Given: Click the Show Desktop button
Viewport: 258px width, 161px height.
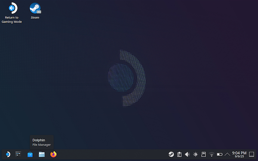Looking at the screenshot, I should click(252, 155).
